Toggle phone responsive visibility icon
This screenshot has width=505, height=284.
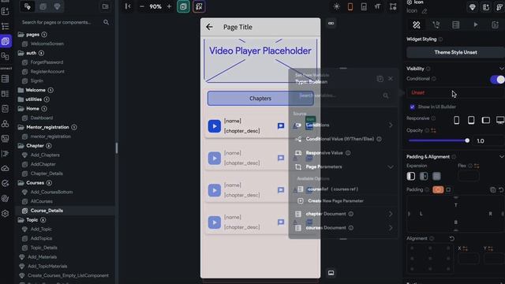pos(456,120)
